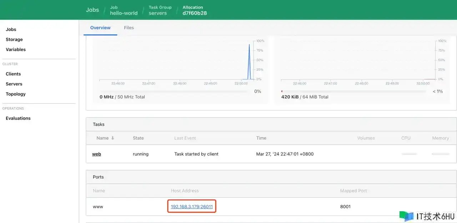Viewport: 457px width, 223px height.
Task: Click the 'Mar 27, '24 22:47:01 +0800' time cell
Action: click(285, 154)
